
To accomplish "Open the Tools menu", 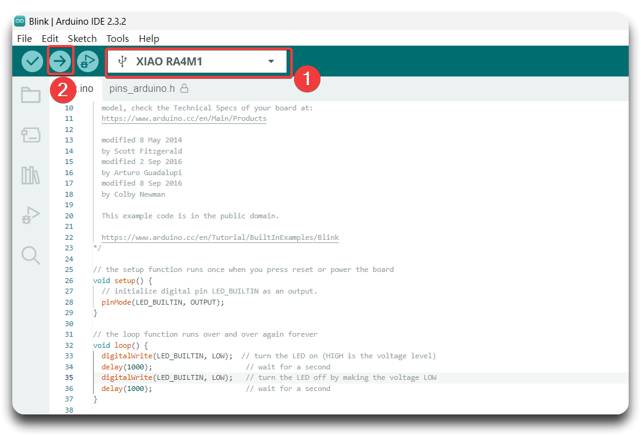I will coord(118,38).
